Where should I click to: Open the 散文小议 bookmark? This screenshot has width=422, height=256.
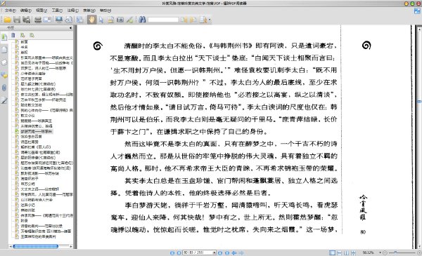(x=27, y=116)
